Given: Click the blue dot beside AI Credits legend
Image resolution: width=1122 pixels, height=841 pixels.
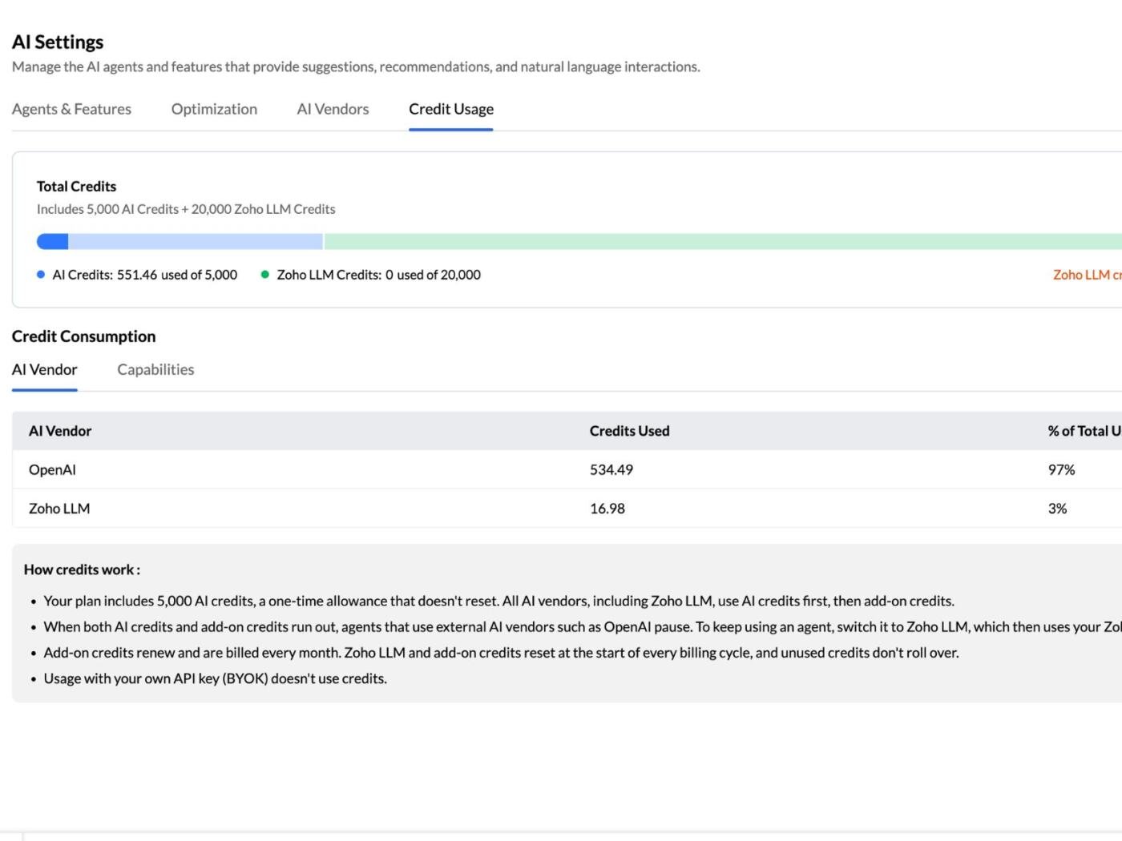Looking at the screenshot, I should tap(41, 275).
